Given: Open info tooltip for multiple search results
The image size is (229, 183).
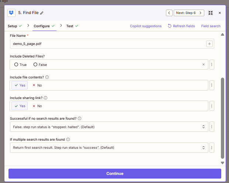Looking at the screenshot, I should [68, 140].
